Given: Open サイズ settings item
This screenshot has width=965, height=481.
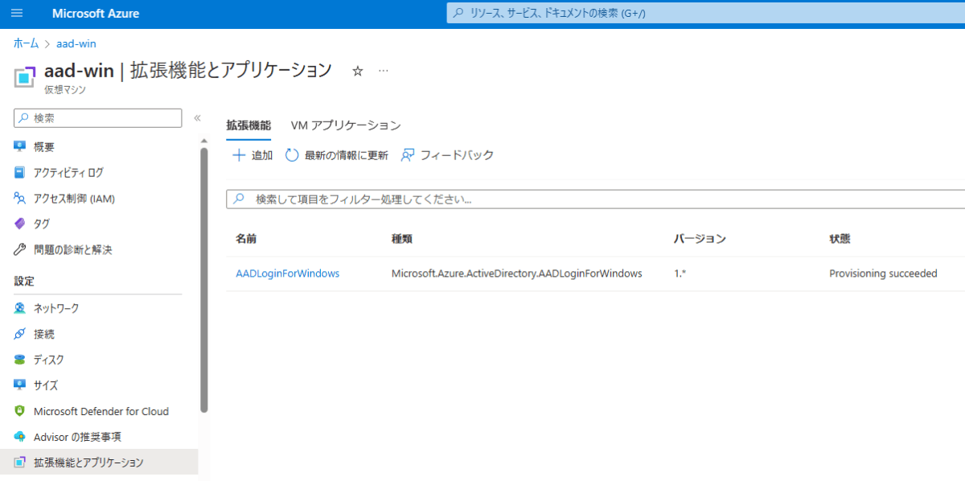Looking at the screenshot, I should 46,385.
